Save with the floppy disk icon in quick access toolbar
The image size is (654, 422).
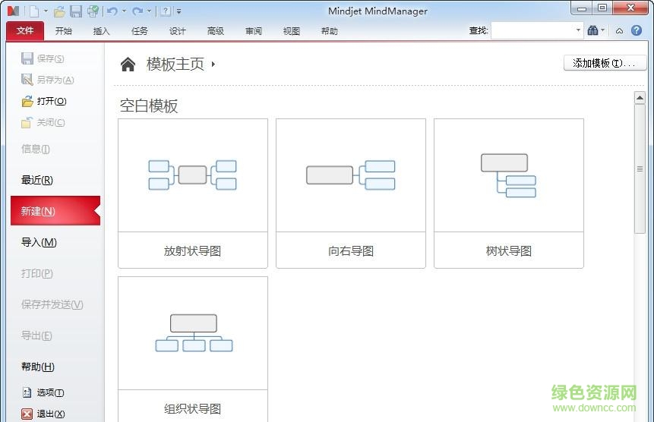coord(75,11)
